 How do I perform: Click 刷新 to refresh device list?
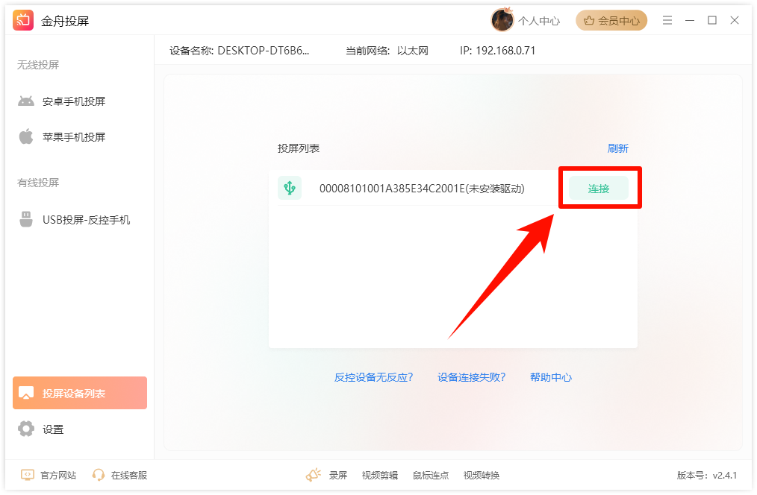[x=617, y=148]
